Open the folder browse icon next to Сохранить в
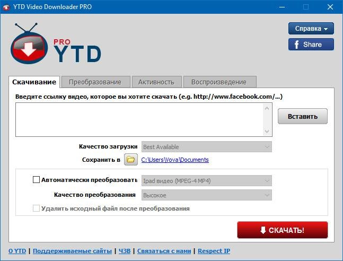 click(131, 159)
